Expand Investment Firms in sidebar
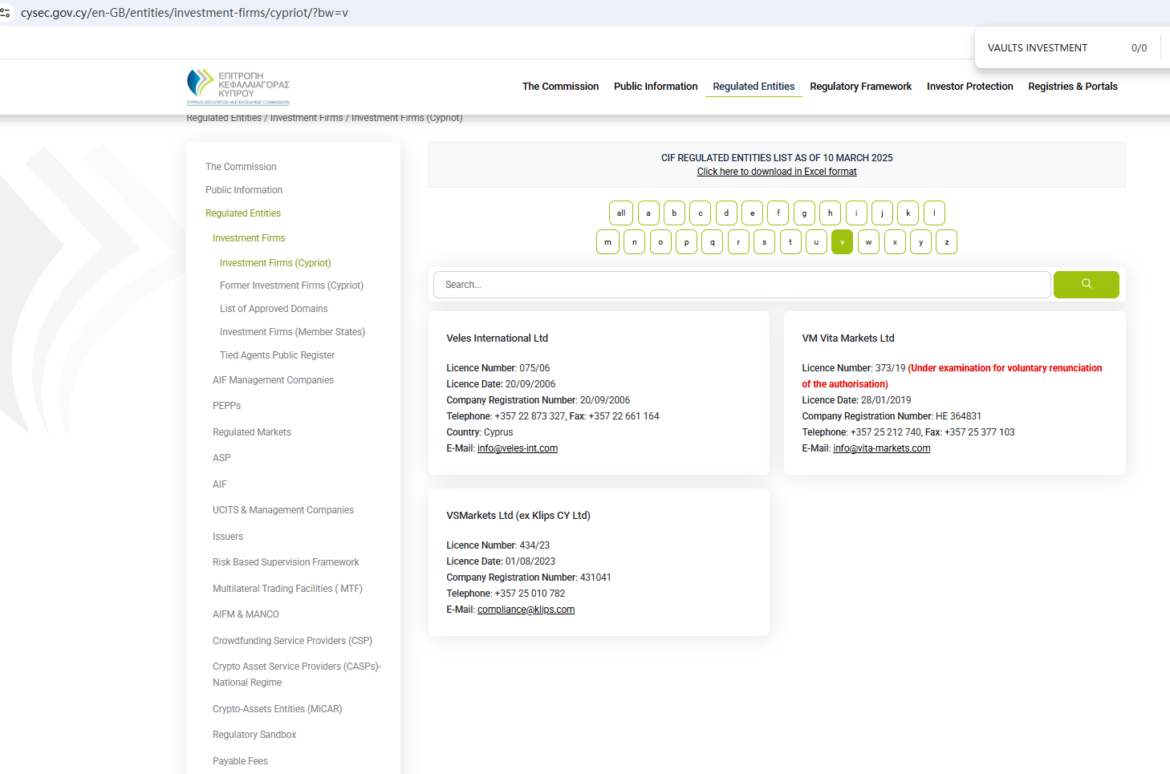Viewport: 1170px width, 774px height. coord(249,238)
